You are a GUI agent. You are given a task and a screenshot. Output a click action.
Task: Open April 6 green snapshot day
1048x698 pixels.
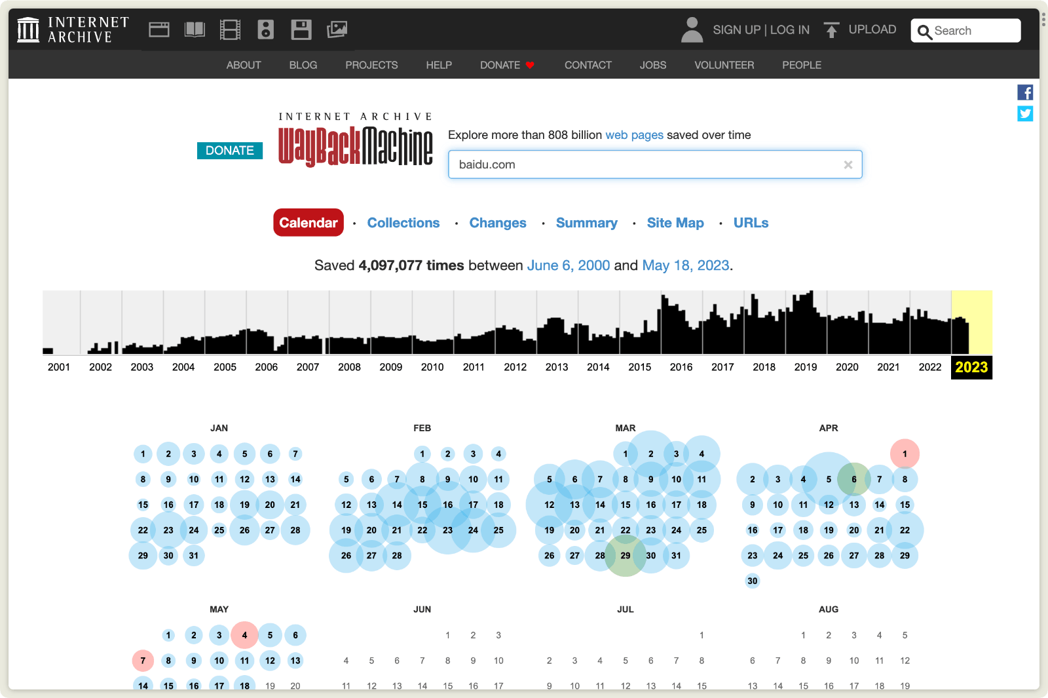tap(854, 479)
